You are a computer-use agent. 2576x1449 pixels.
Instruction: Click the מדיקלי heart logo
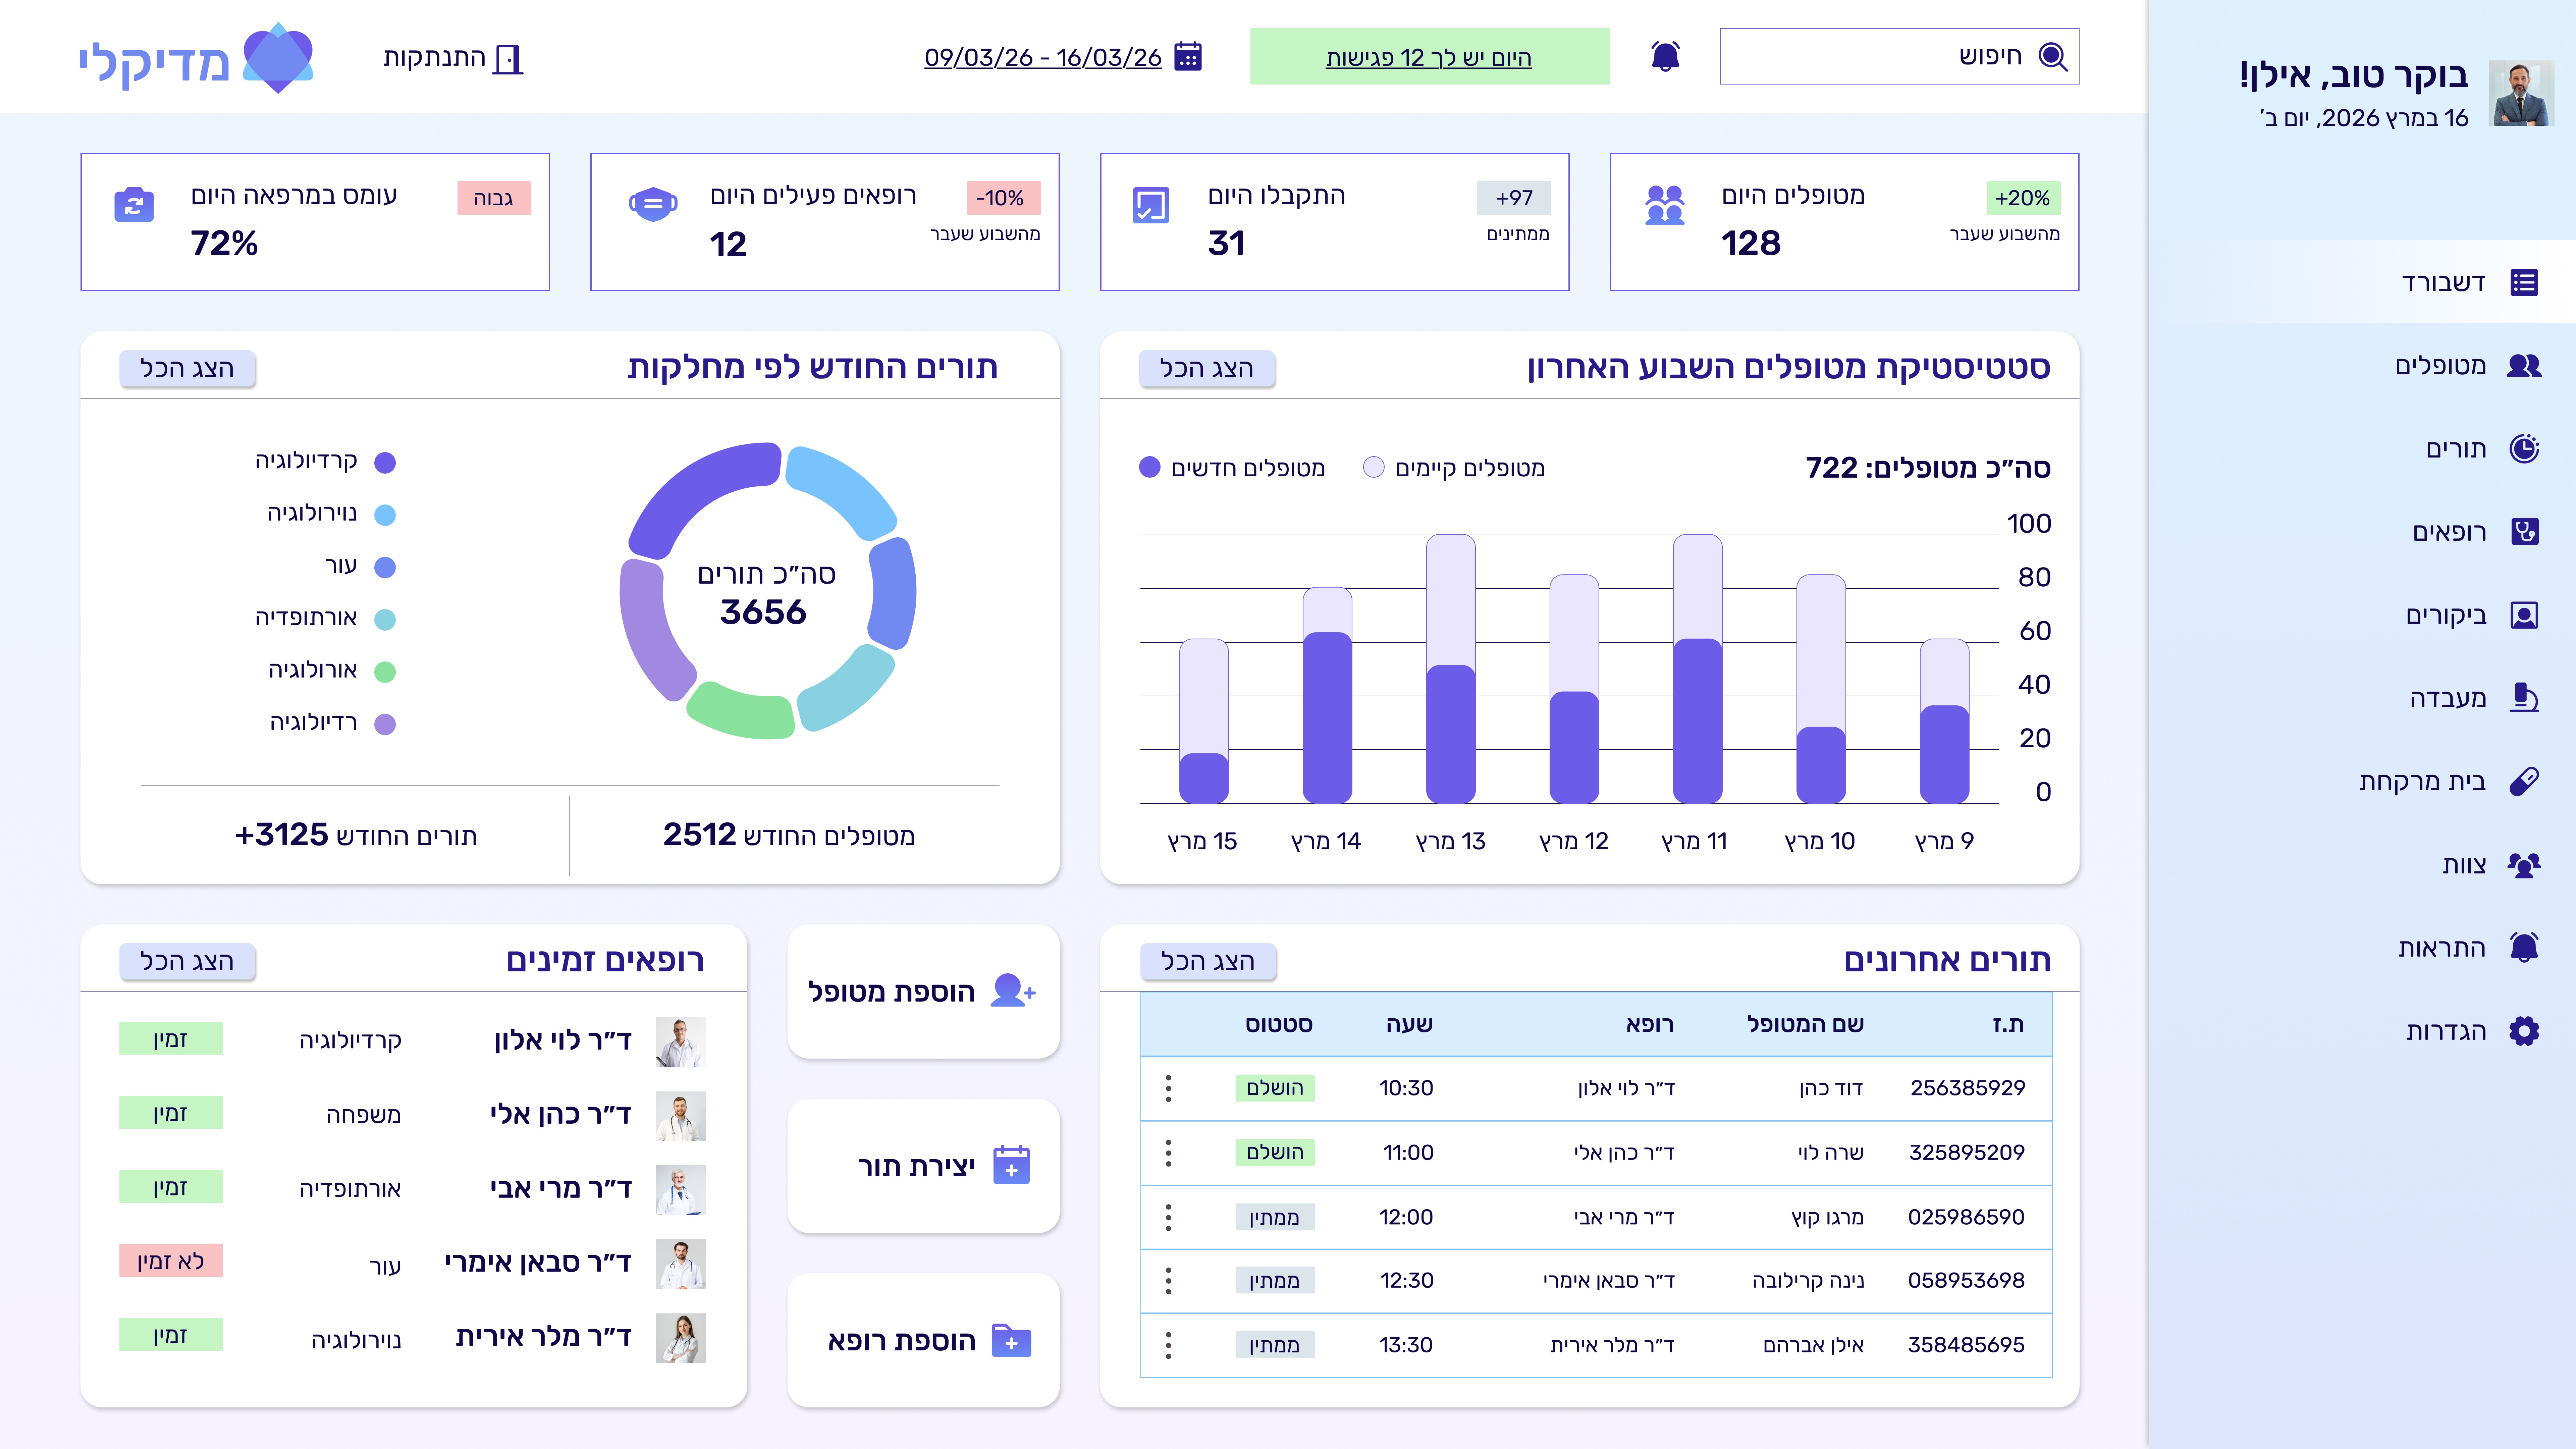[x=278, y=58]
